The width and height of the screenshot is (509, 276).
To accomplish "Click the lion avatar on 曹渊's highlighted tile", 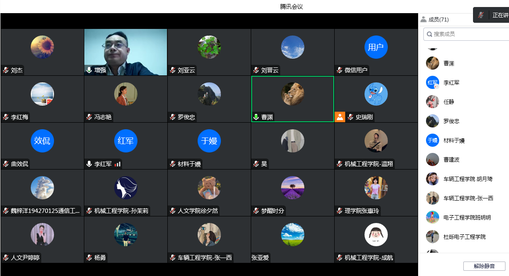I will [292, 94].
